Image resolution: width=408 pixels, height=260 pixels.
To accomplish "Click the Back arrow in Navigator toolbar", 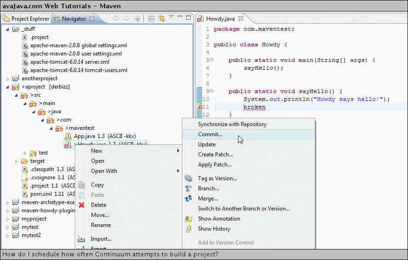I will click(x=116, y=18).
